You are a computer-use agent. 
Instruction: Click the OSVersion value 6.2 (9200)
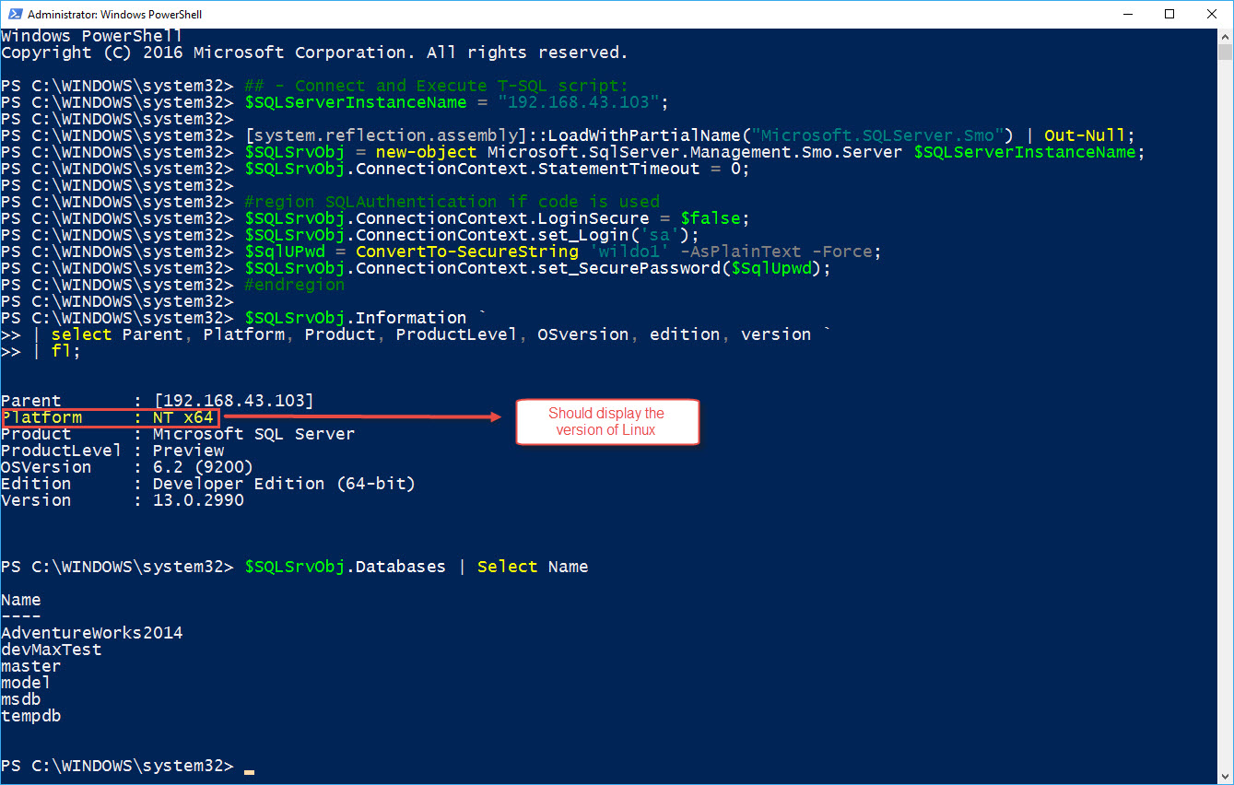(203, 467)
